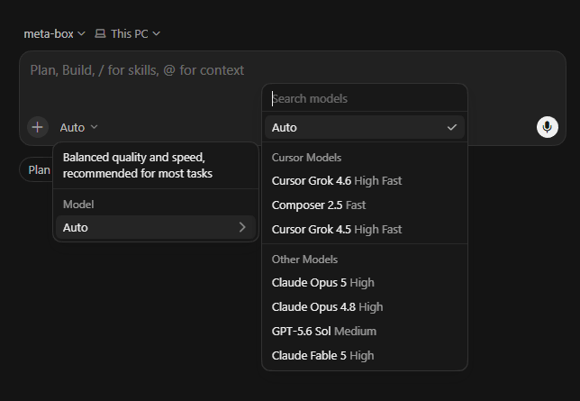The height and width of the screenshot is (401, 580).
Task: Start voice input with microphone button
Action: pos(547,127)
